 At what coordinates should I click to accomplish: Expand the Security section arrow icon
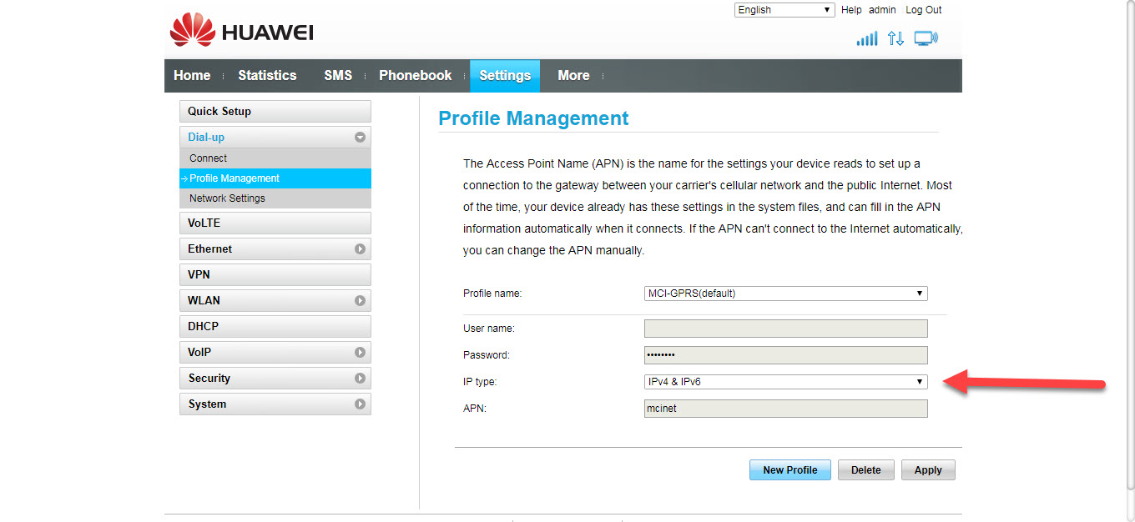(x=360, y=378)
